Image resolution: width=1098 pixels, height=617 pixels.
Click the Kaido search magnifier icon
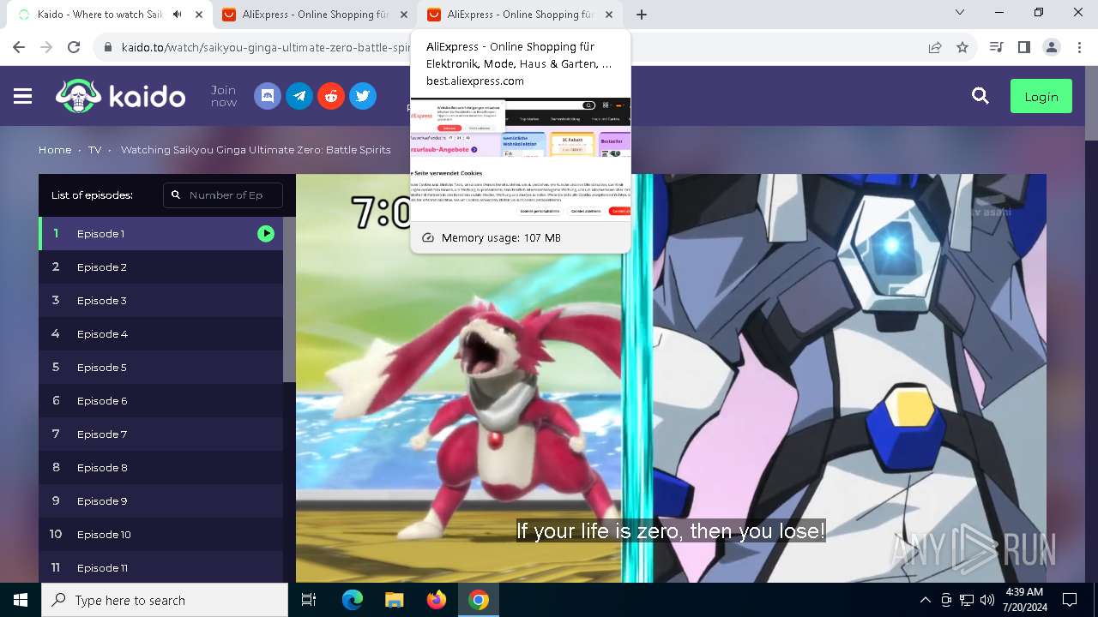coord(980,96)
